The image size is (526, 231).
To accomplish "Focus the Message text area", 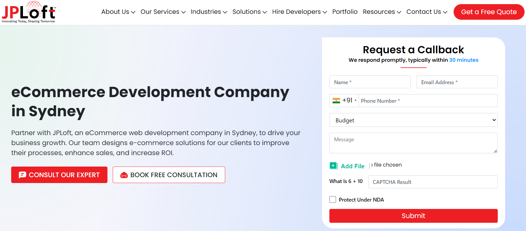I will click(413, 143).
